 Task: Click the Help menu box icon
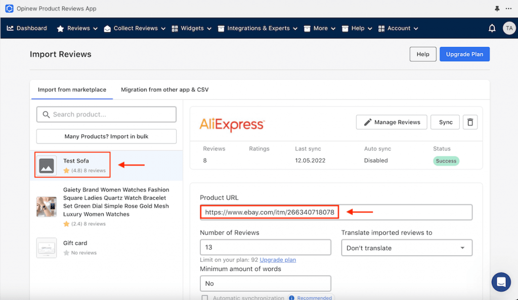[345, 29]
